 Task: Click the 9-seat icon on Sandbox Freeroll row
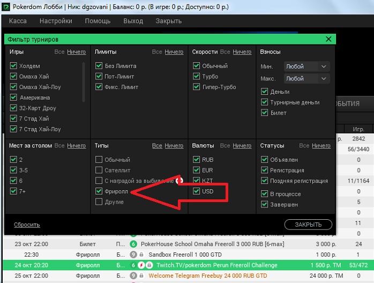134,255
